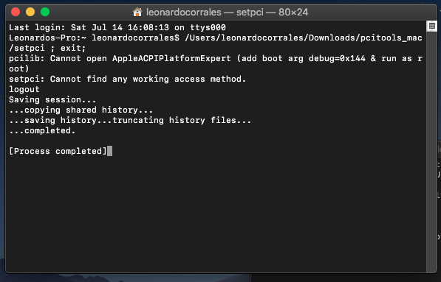Click the "...saving history...truncating history files..." line

(x=130, y=120)
